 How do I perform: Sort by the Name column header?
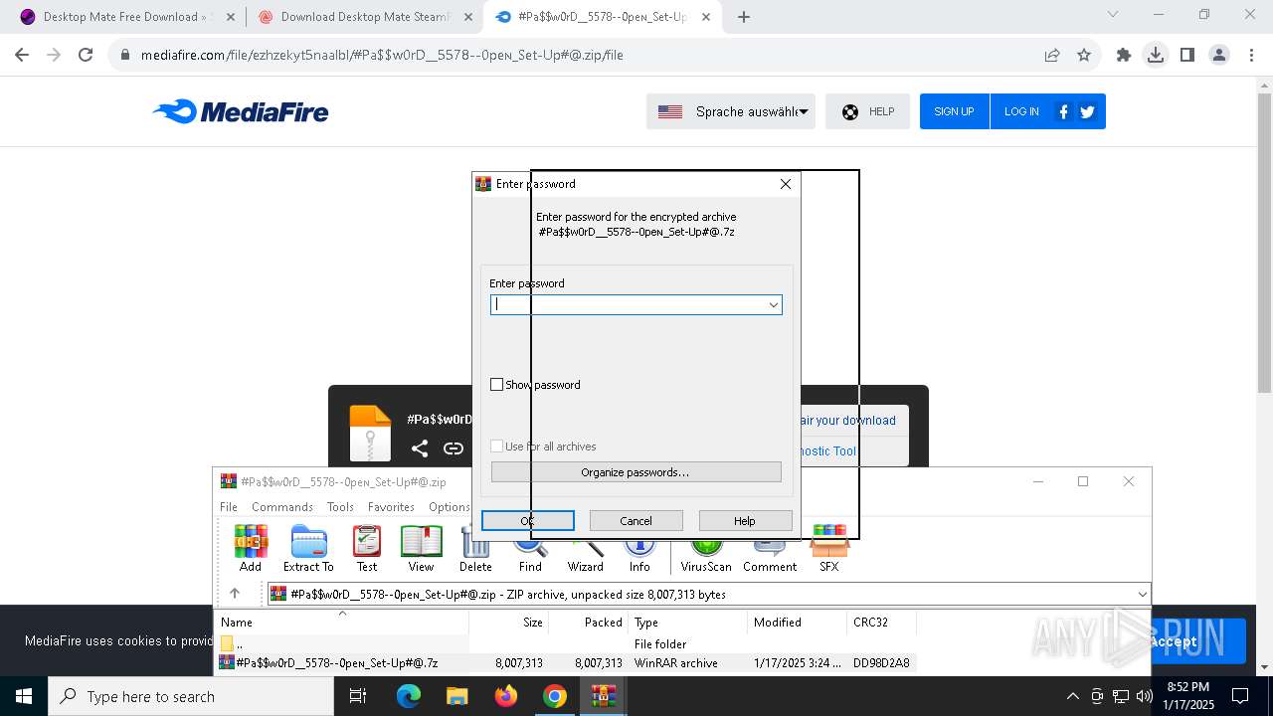[x=342, y=623]
